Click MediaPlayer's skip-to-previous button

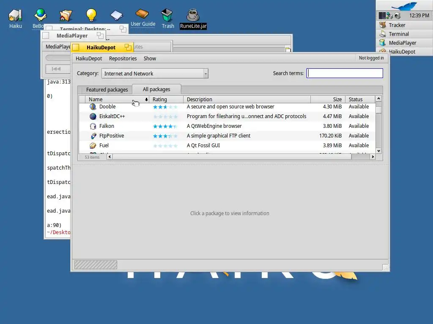pyautogui.click(x=56, y=69)
